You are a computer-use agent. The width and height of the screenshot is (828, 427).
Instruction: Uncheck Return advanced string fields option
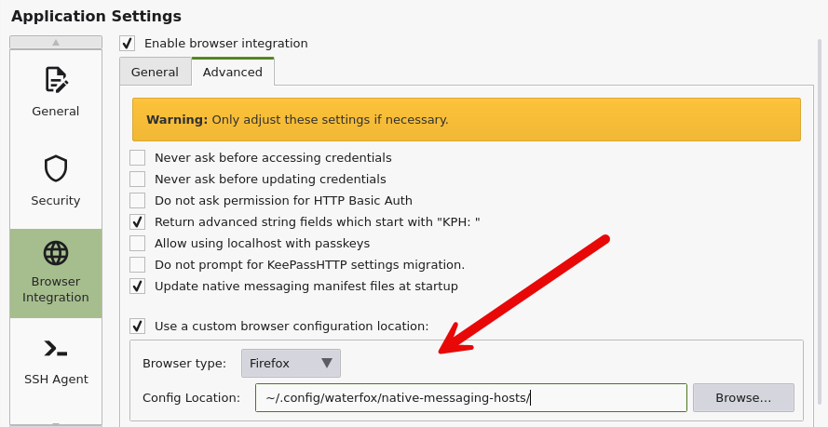coord(138,221)
